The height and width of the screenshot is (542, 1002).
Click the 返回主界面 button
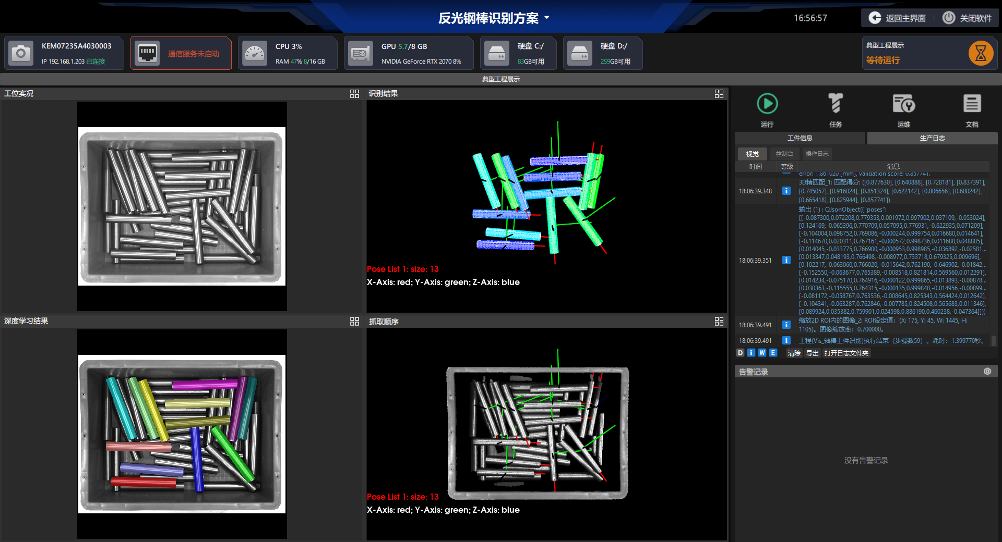point(898,18)
